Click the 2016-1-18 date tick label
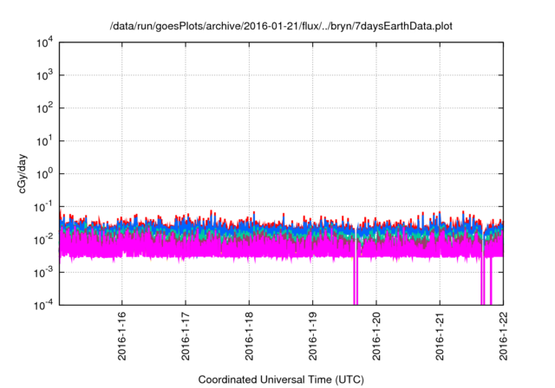The height and width of the screenshot is (388, 555). (249, 336)
